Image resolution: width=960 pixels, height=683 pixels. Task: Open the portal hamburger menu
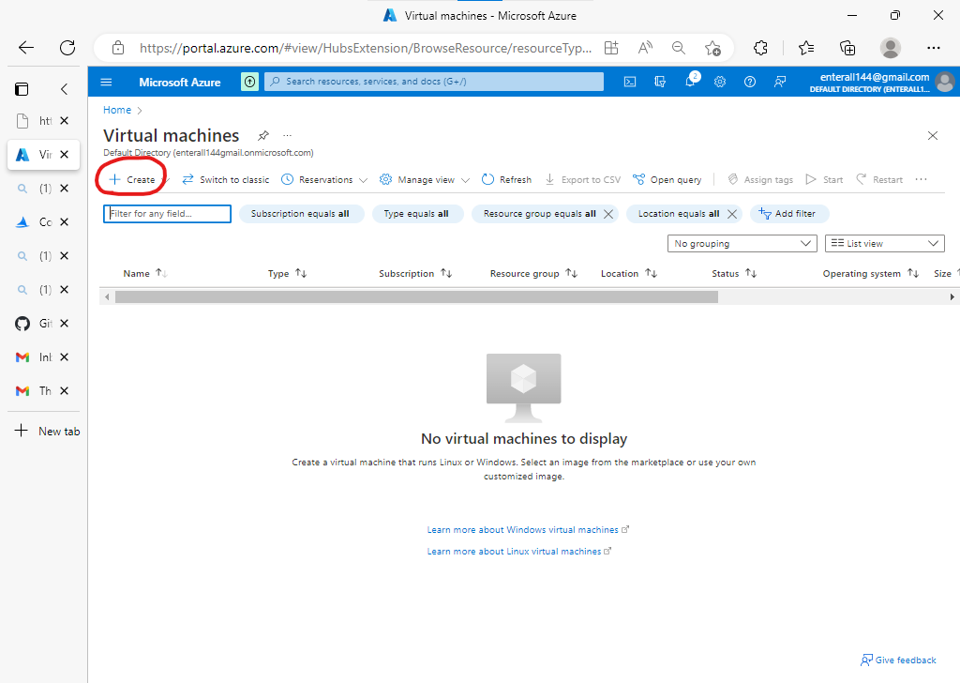[106, 82]
